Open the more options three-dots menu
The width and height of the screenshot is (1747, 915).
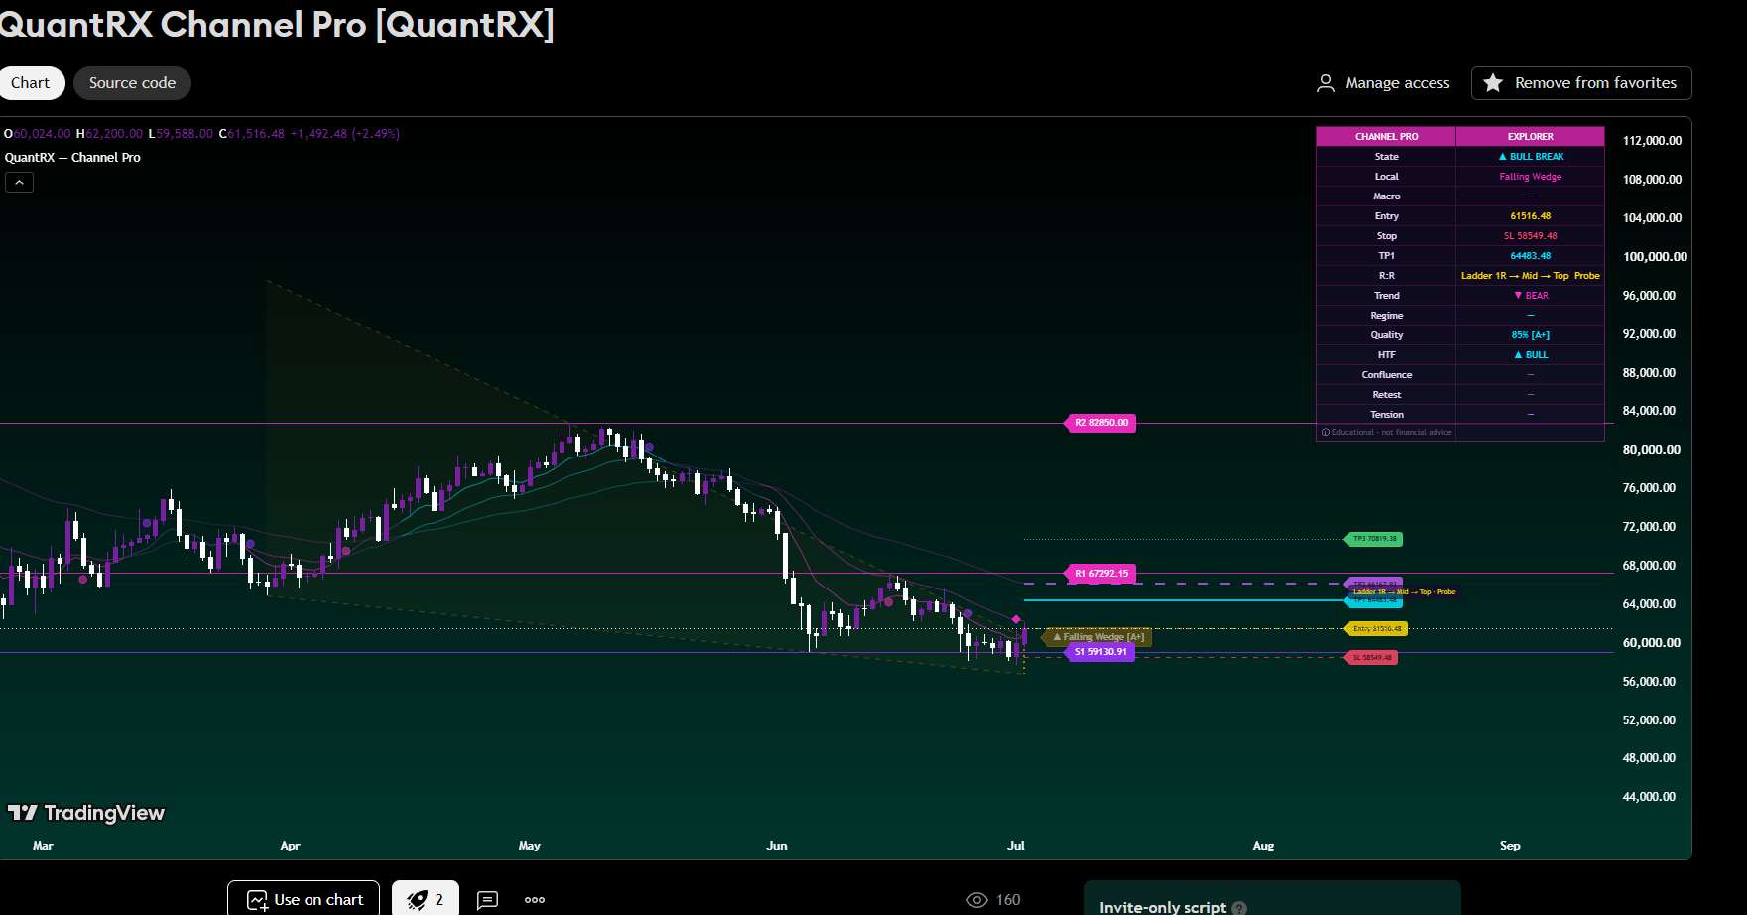[x=535, y=899]
